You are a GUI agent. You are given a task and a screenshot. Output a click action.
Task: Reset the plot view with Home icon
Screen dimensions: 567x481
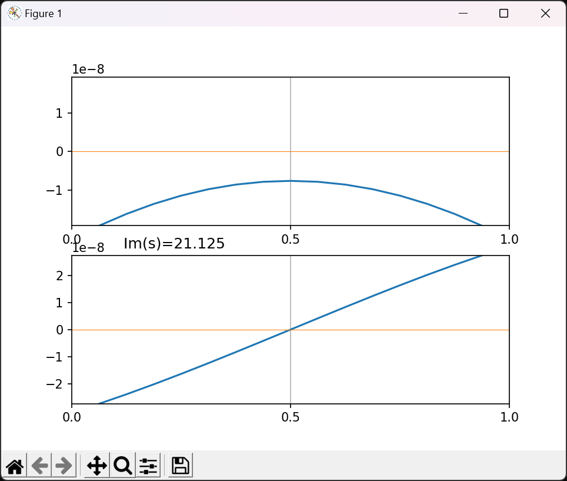click(15, 466)
